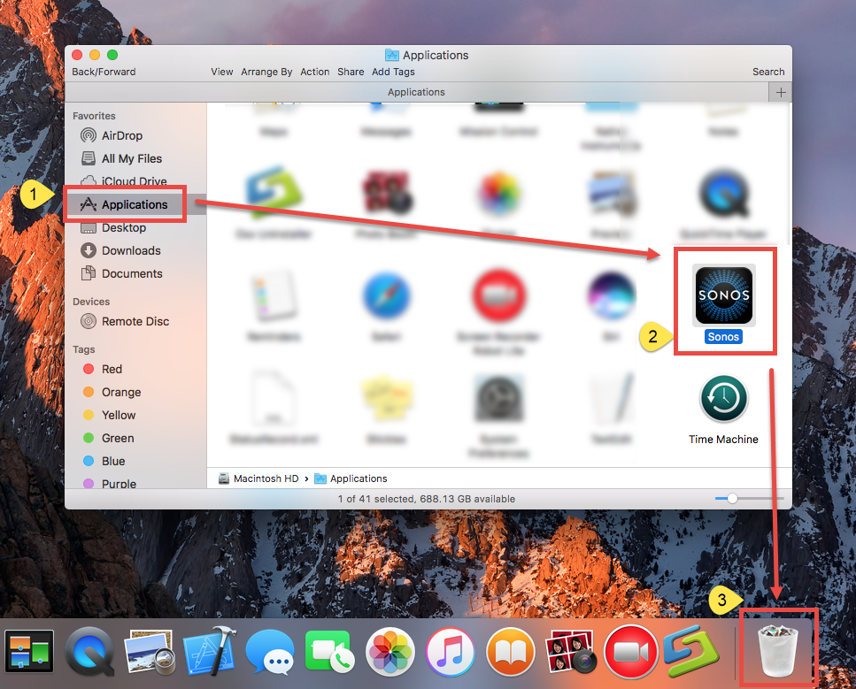This screenshot has width=856, height=689.
Task: Launch iTunes from the Dock
Action: point(450,650)
